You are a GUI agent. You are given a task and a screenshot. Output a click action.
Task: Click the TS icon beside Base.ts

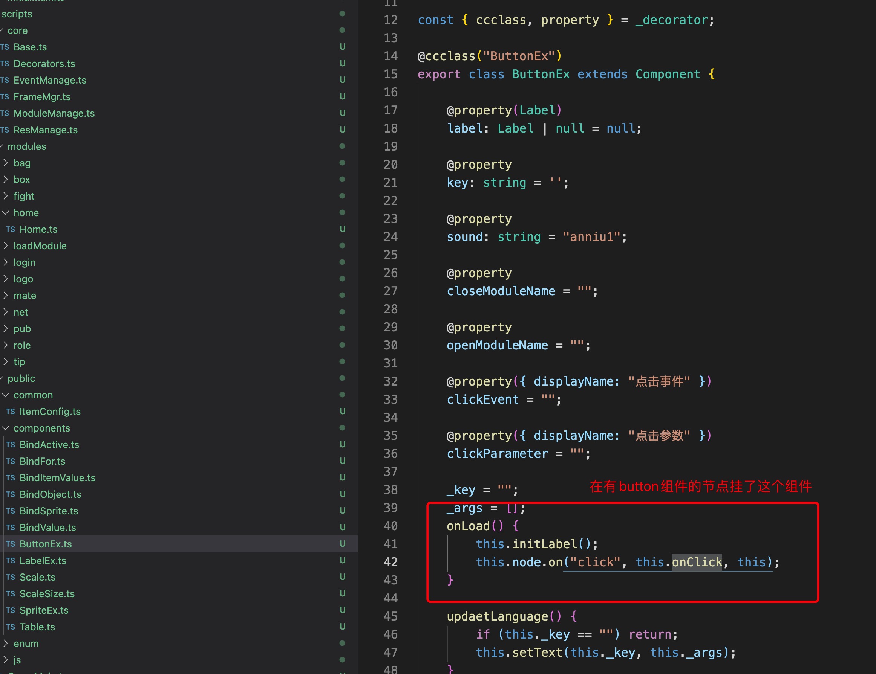(x=5, y=47)
